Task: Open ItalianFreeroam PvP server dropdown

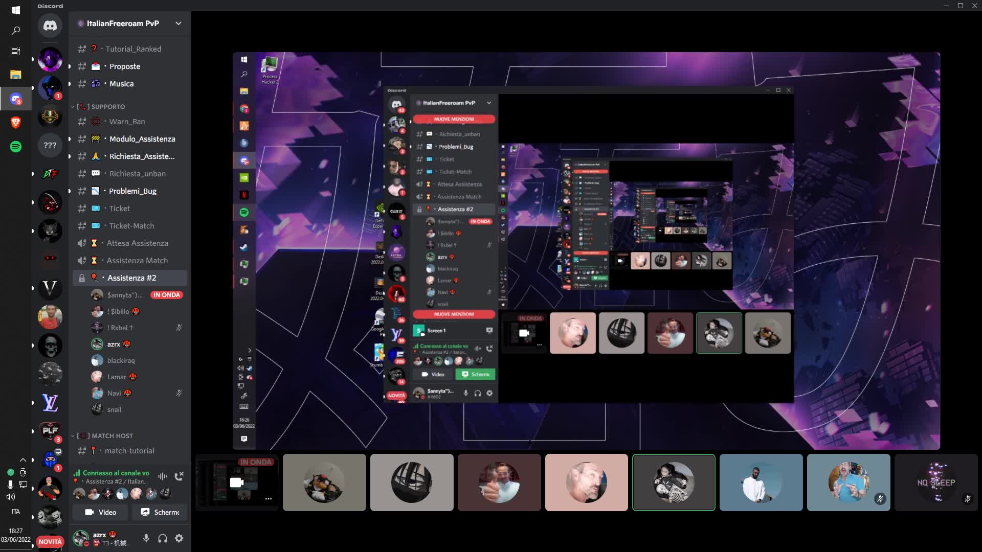Action: [x=178, y=24]
